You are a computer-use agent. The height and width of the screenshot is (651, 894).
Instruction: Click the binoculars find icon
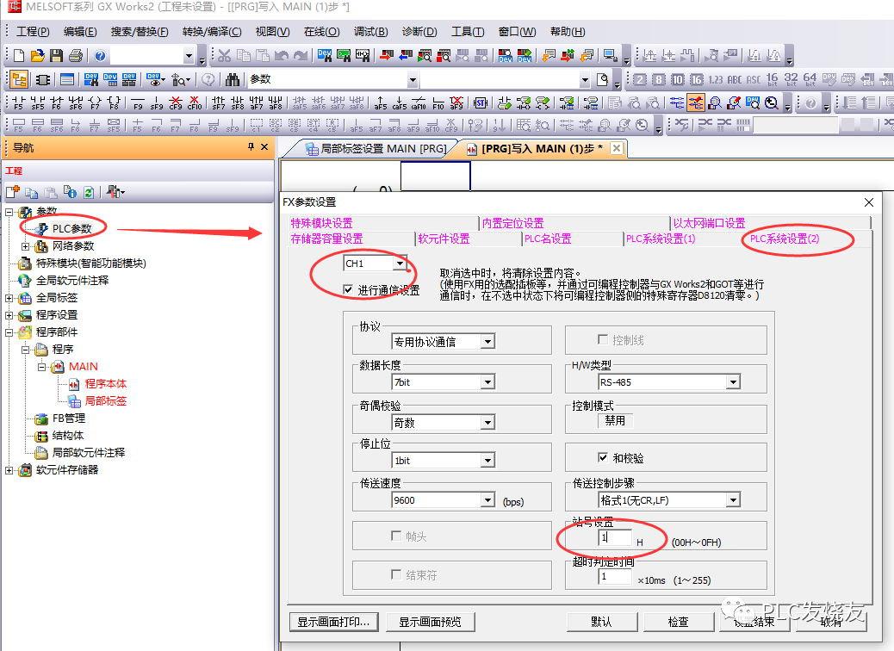click(x=232, y=79)
